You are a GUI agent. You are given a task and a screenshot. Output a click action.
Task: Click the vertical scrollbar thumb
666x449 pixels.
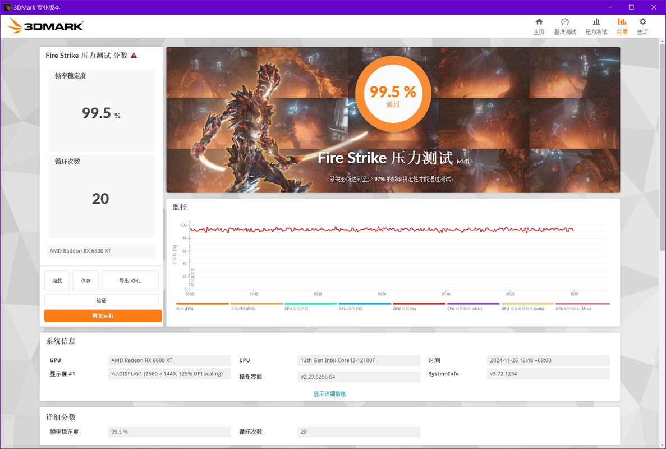pyautogui.click(x=662, y=146)
